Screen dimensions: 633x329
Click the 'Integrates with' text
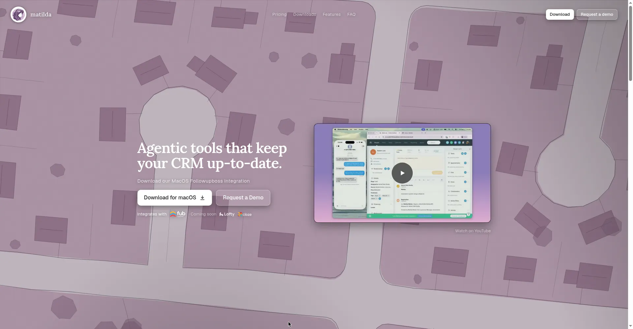pos(152,214)
